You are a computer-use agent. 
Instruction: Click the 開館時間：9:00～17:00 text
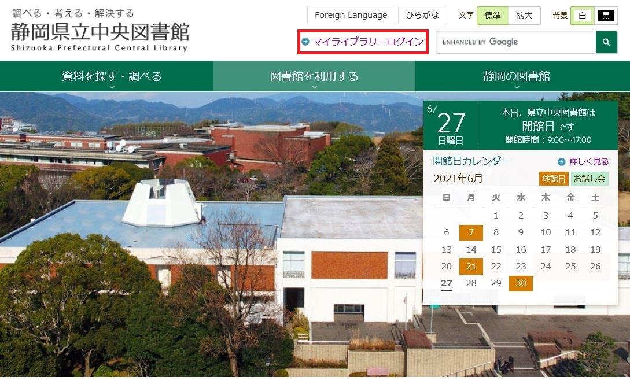pos(548,140)
